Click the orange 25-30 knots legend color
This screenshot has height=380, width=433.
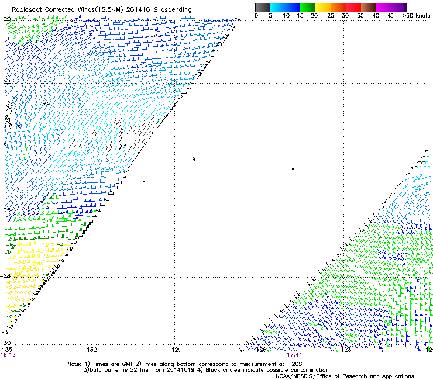[x=338, y=7]
